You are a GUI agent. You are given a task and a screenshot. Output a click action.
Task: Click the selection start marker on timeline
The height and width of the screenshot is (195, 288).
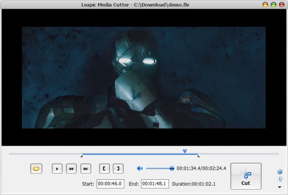(x=82, y=156)
